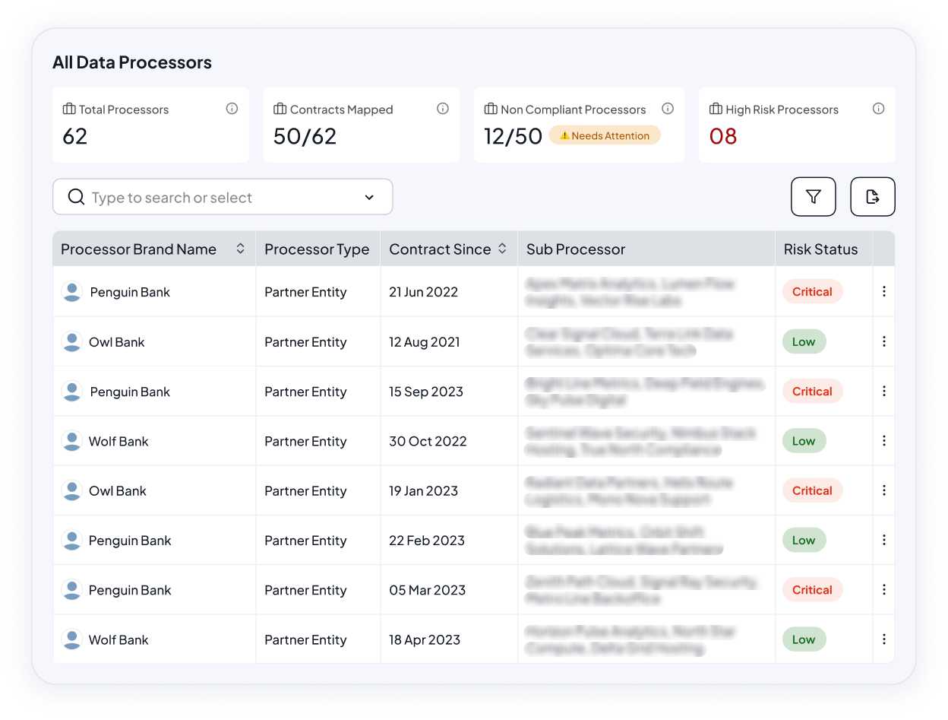The width and height of the screenshot is (948, 720).
Task: Open the three-dot menu for the 19 Jan 2023 row
Action: pos(884,490)
